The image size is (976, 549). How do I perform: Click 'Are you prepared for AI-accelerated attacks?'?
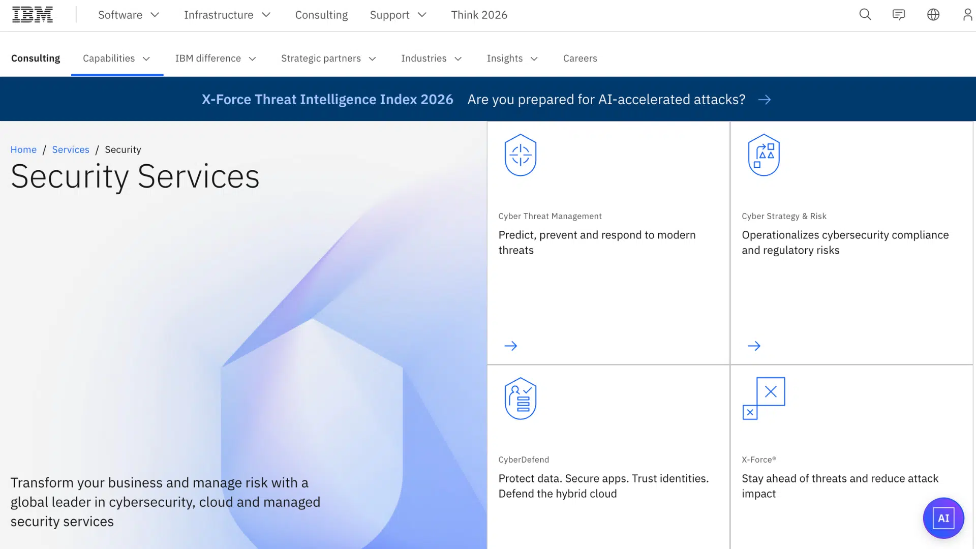[x=606, y=100]
